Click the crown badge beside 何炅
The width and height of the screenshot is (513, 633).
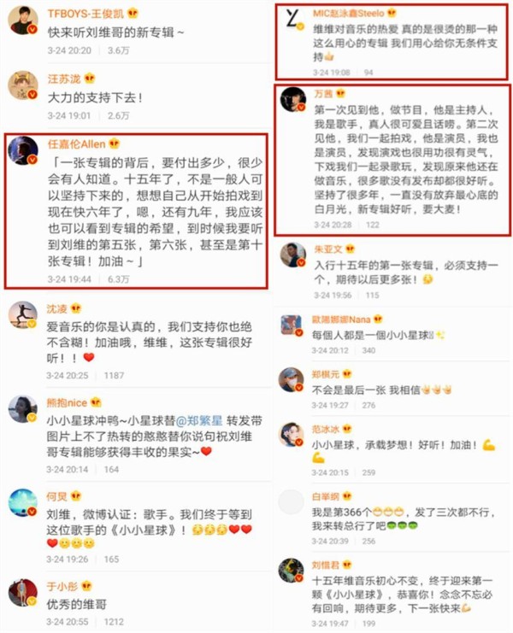76,495
